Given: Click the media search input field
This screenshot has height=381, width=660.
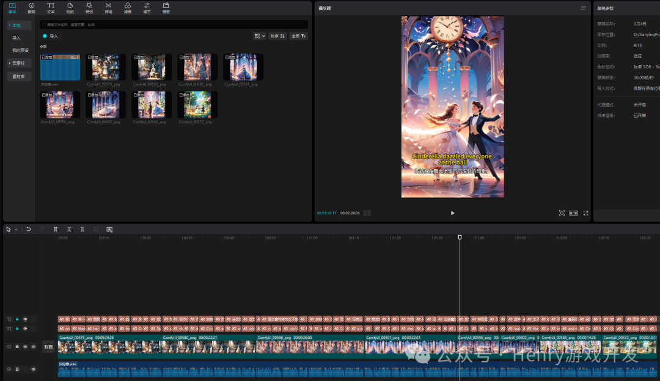Looking at the screenshot, I should (174, 25).
